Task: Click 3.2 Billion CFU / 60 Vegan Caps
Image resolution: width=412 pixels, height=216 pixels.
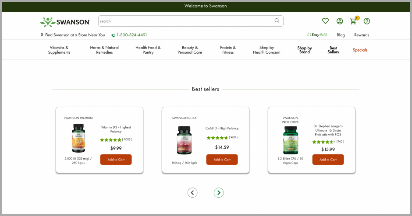Action: tap(290, 161)
